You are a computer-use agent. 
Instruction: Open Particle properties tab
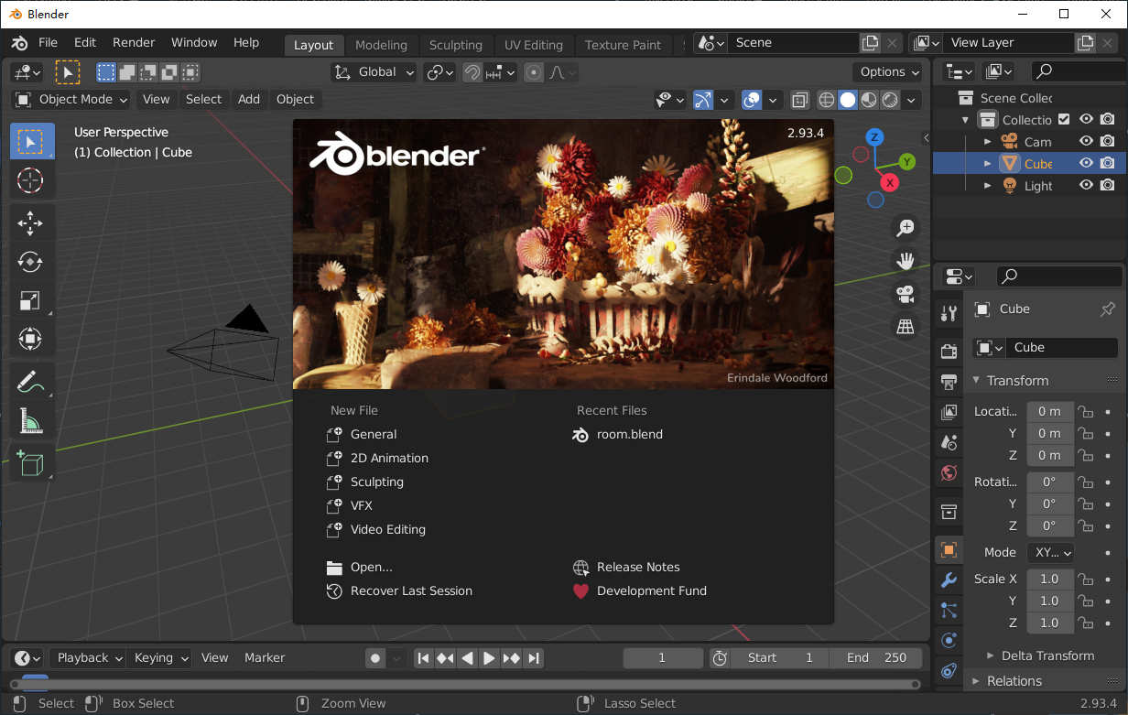click(x=949, y=611)
